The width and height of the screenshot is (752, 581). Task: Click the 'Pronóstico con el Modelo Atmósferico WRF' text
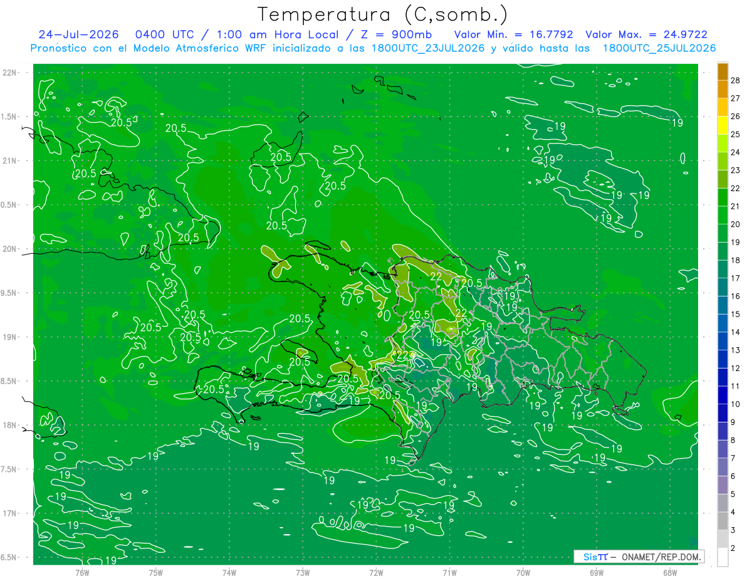pos(150,48)
